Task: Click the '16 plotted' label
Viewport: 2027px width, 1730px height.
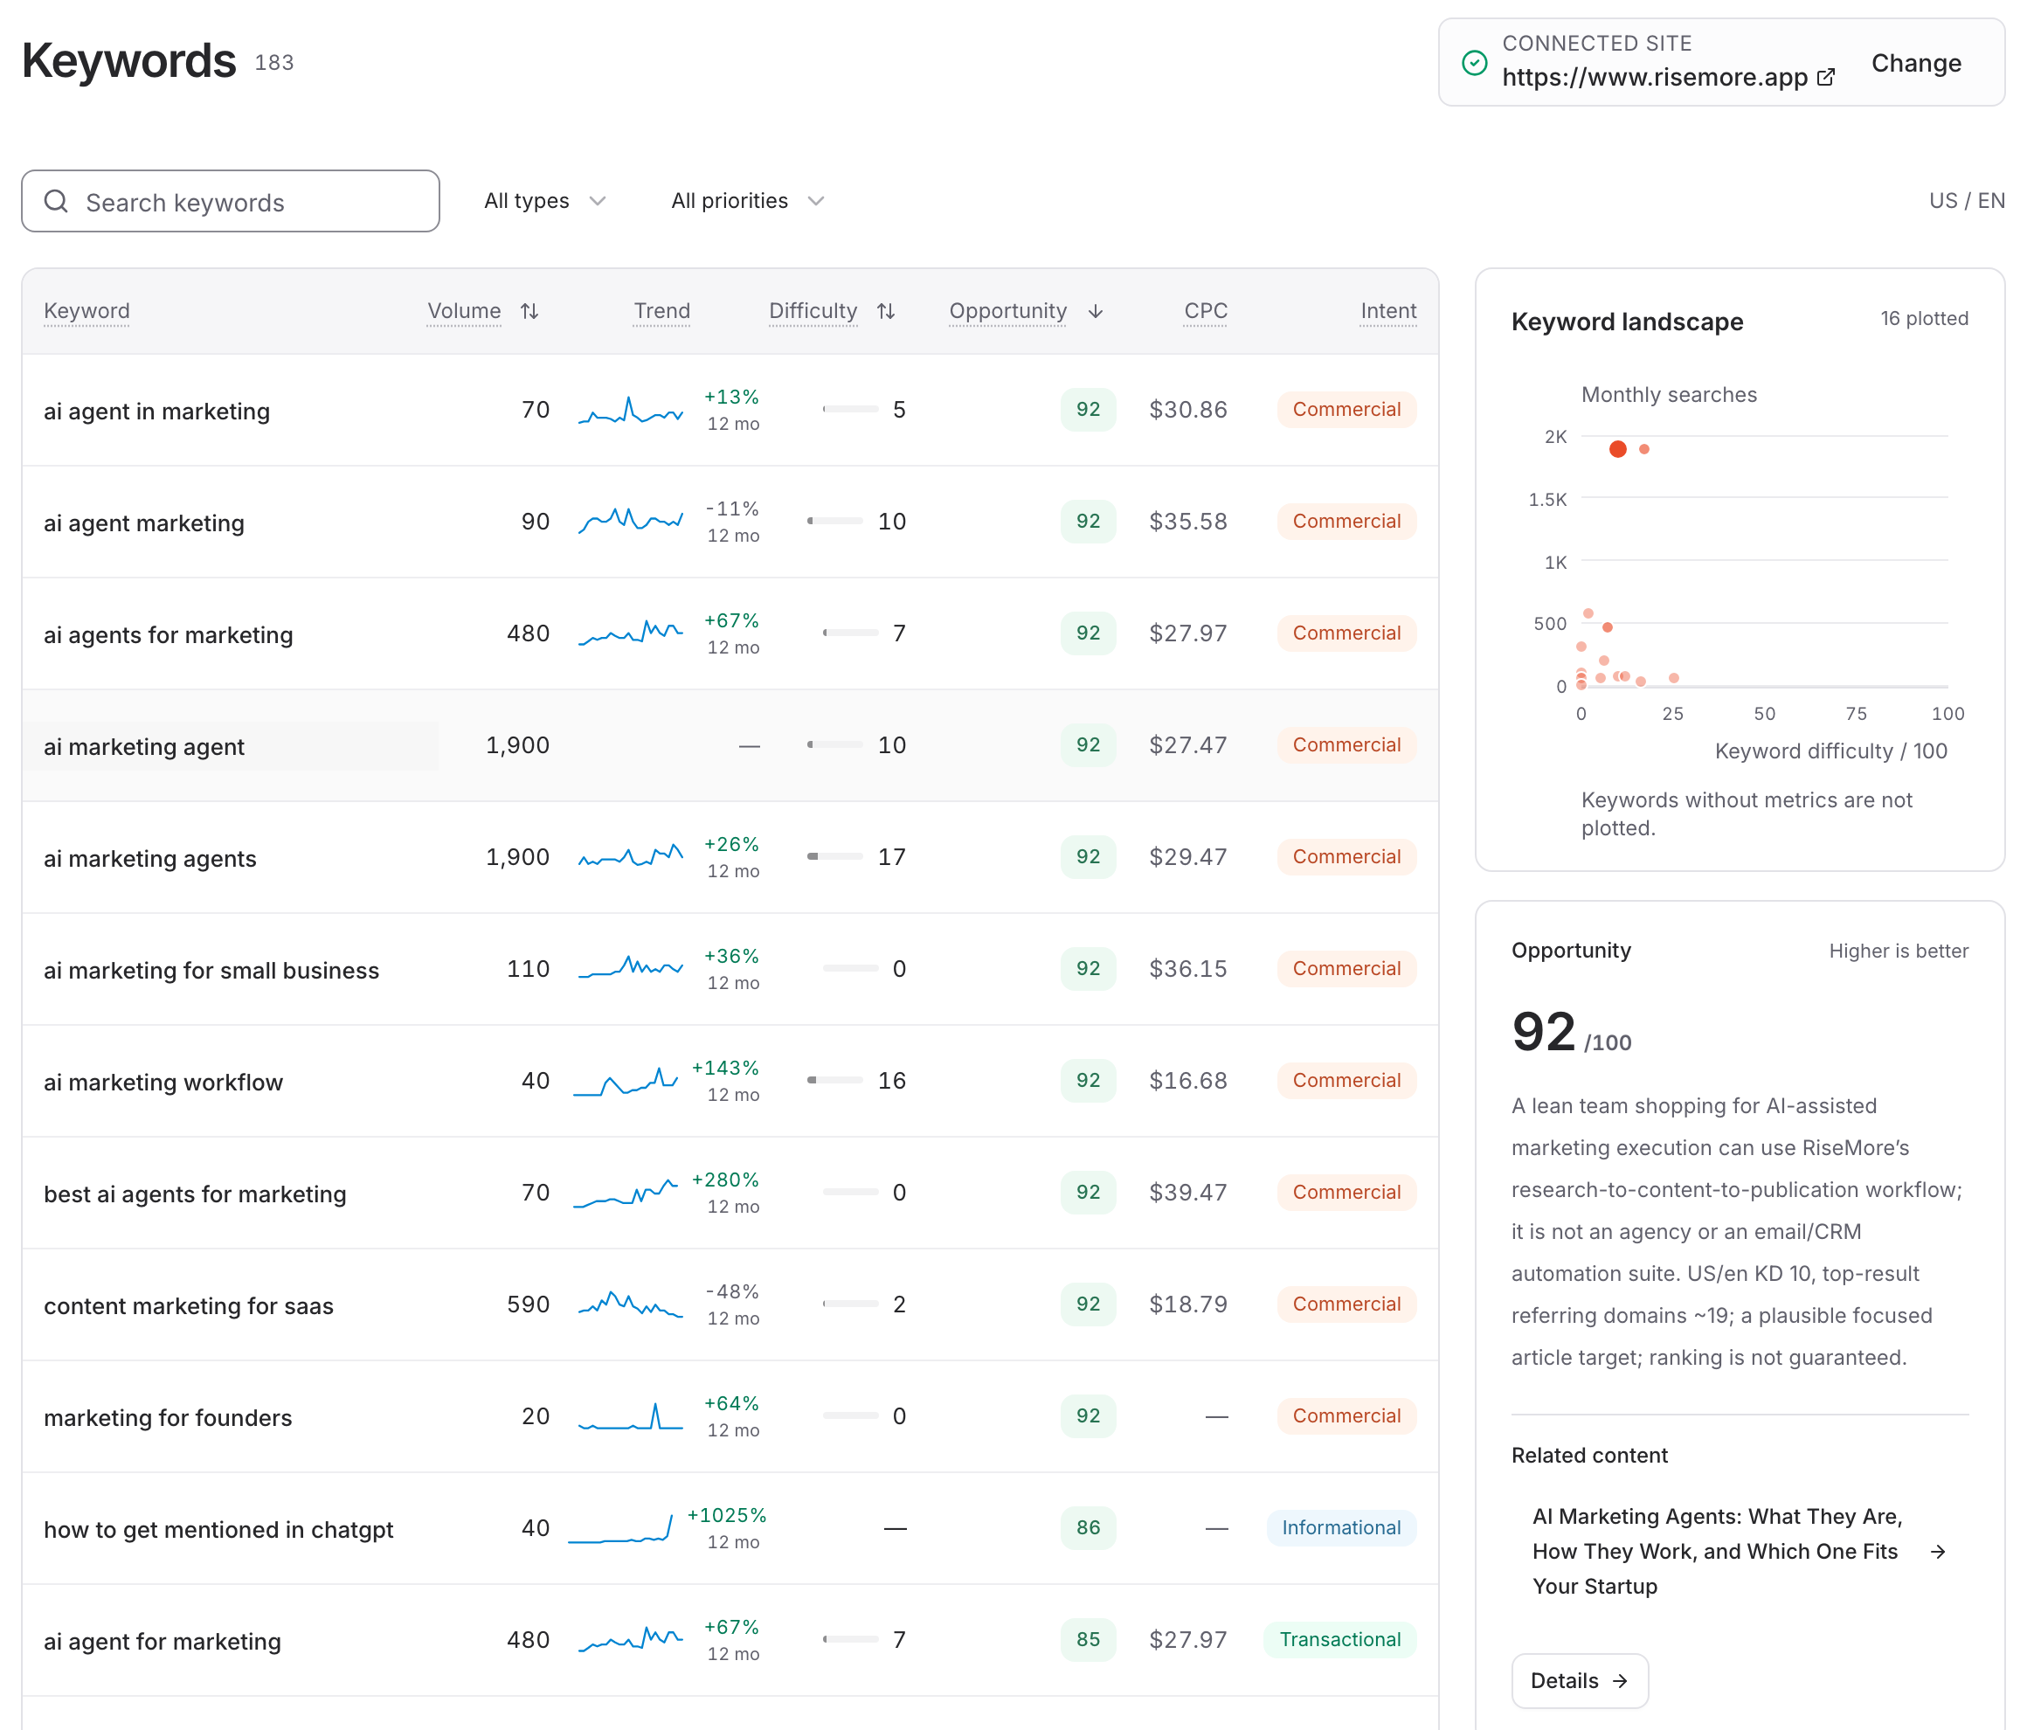Action: click(1923, 318)
